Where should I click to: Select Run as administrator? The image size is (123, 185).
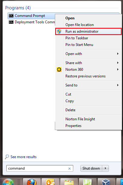(88, 31)
